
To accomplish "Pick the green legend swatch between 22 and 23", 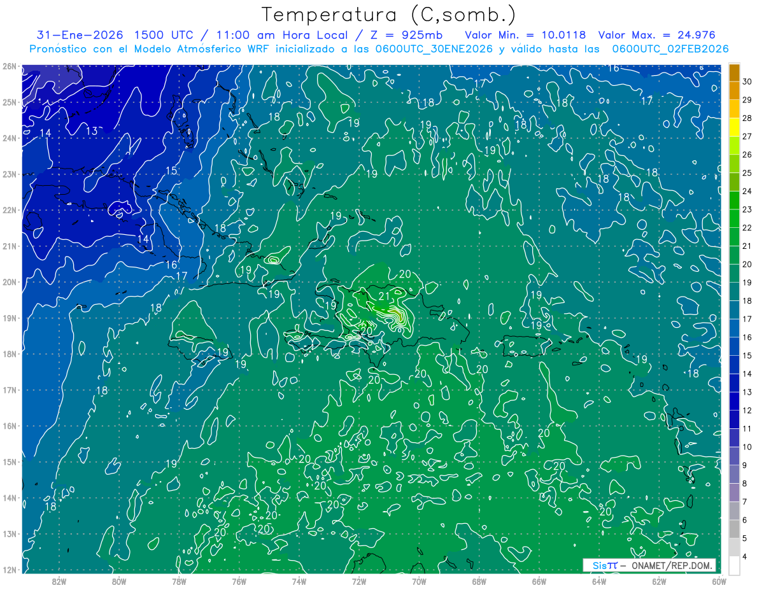I will pyautogui.click(x=734, y=218).
